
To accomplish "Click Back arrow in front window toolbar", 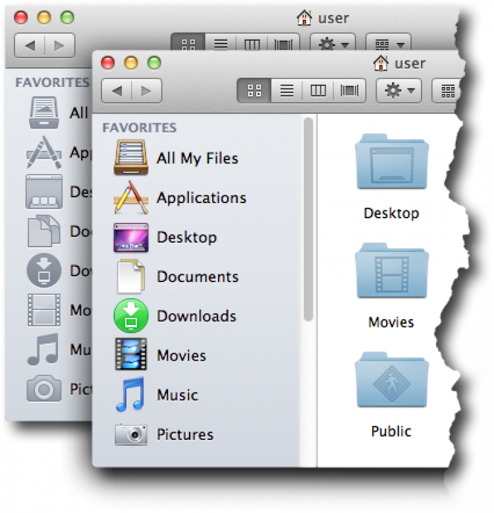I will point(117,90).
